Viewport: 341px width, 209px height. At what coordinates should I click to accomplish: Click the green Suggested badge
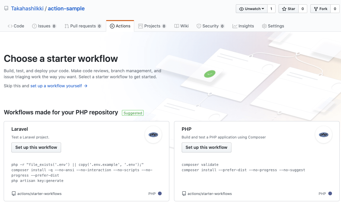[133, 113]
